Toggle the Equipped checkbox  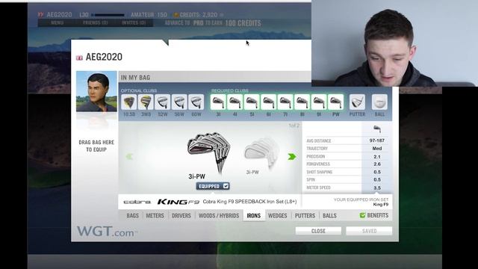click(x=226, y=186)
